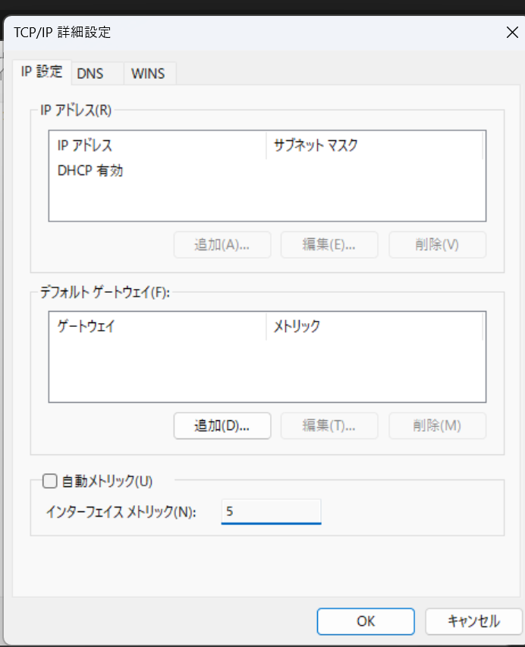Enable the 自動メトリック(U) checkbox
Screen dimensions: 525x647
coord(50,481)
